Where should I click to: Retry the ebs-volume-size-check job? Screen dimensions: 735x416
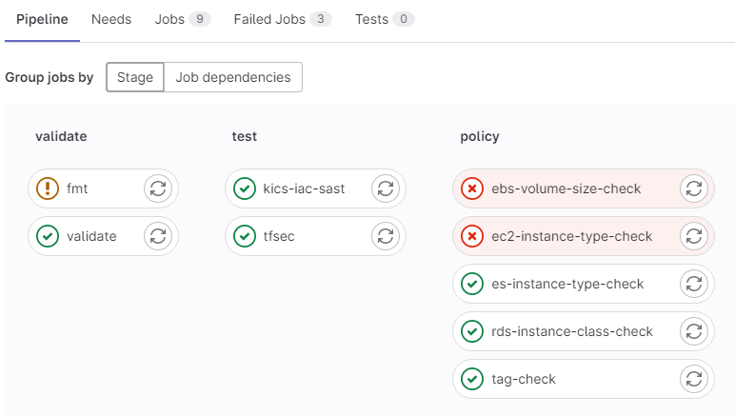tap(694, 188)
